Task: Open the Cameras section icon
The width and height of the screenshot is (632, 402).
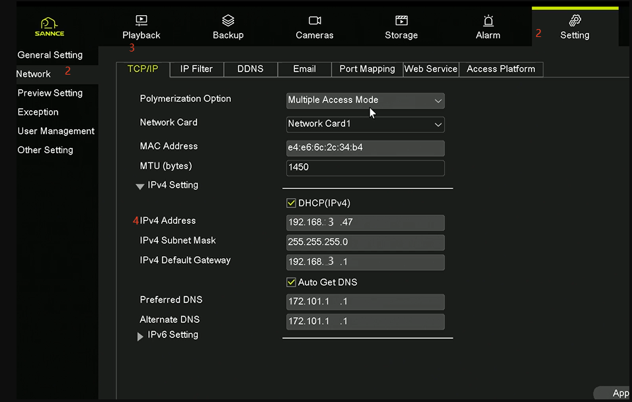Action: 315,20
